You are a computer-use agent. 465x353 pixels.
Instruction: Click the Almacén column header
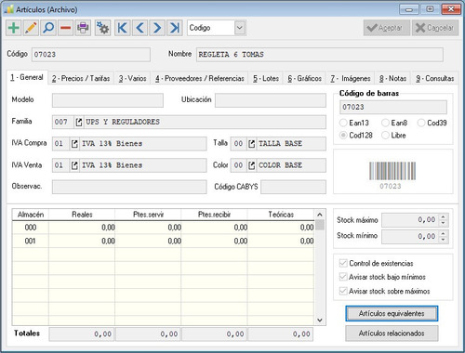(x=31, y=215)
